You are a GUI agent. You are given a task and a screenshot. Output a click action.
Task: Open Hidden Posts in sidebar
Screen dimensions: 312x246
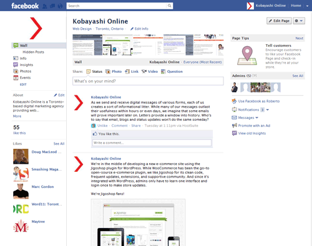click(33, 52)
